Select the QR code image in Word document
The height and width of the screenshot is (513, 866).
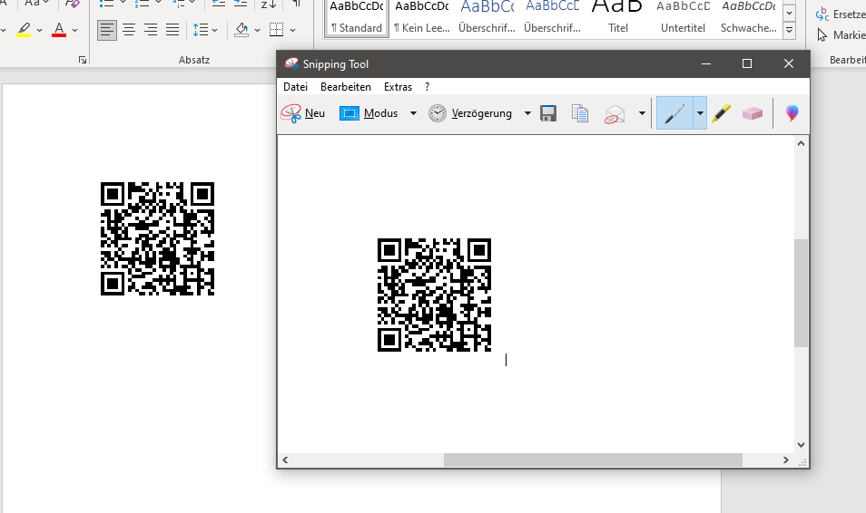[x=157, y=239]
